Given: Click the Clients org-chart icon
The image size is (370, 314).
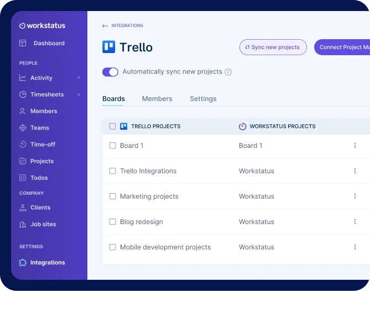Looking at the screenshot, I should click(23, 207).
